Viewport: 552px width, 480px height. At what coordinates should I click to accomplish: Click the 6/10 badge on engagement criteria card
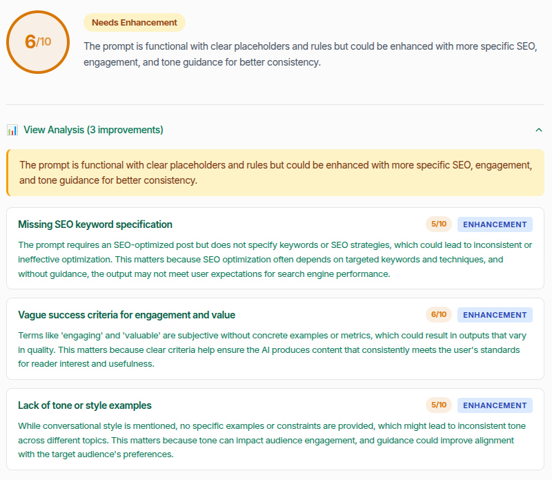point(438,315)
